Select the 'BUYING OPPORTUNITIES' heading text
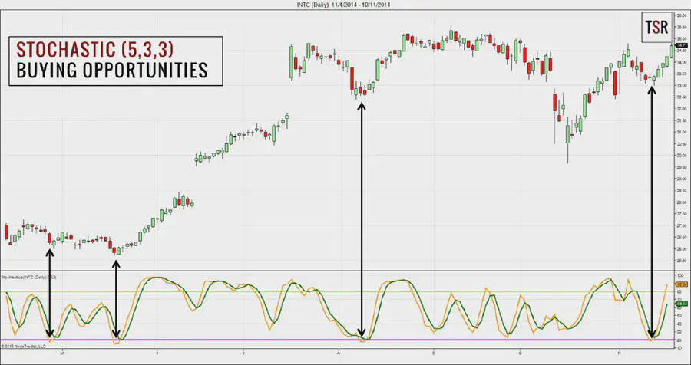Screen dimensions: 691x365 click(112, 70)
